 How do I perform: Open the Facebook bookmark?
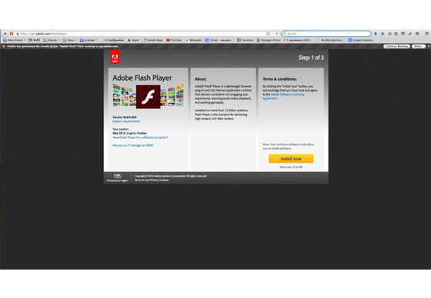(246, 40)
